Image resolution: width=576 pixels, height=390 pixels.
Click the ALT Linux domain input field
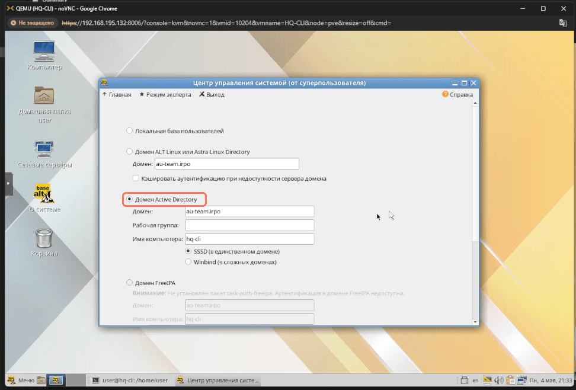coord(226,164)
